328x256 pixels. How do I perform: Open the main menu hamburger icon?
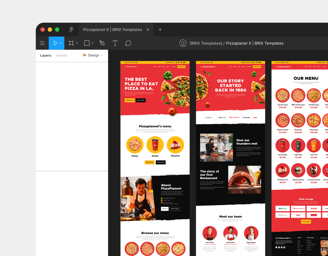pos(42,43)
